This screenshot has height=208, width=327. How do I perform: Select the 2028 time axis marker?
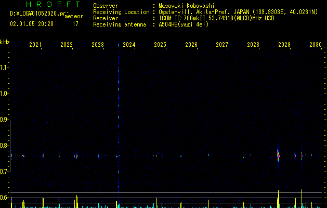(x=253, y=45)
